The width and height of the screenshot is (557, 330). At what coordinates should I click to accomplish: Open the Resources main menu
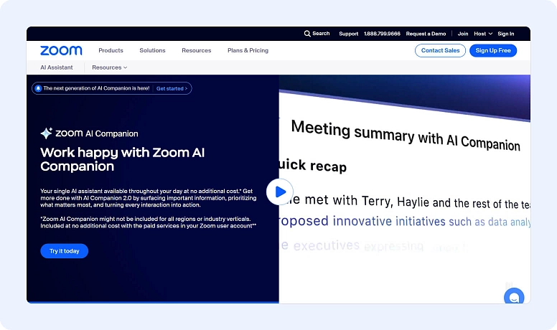tap(197, 50)
